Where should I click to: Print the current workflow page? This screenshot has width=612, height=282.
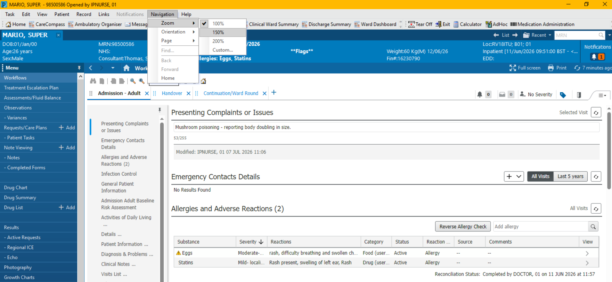point(557,68)
